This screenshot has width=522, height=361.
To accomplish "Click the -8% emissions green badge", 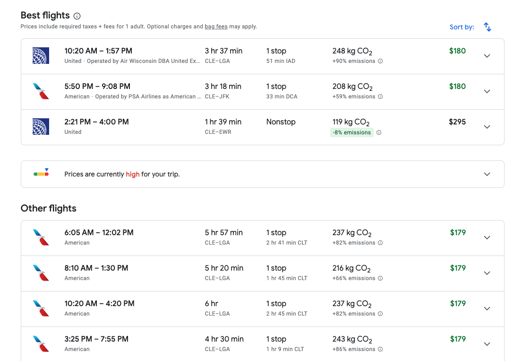I will (x=351, y=132).
